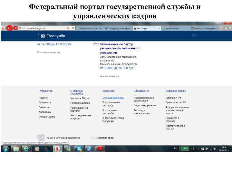The width and height of the screenshot is (232, 174).
Task: Open Часто задаваемые вопросы link
Action: point(81,117)
